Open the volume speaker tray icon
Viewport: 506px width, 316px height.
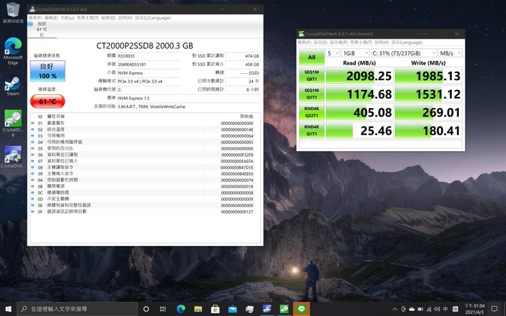pyautogui.click(x=437, y=309)
